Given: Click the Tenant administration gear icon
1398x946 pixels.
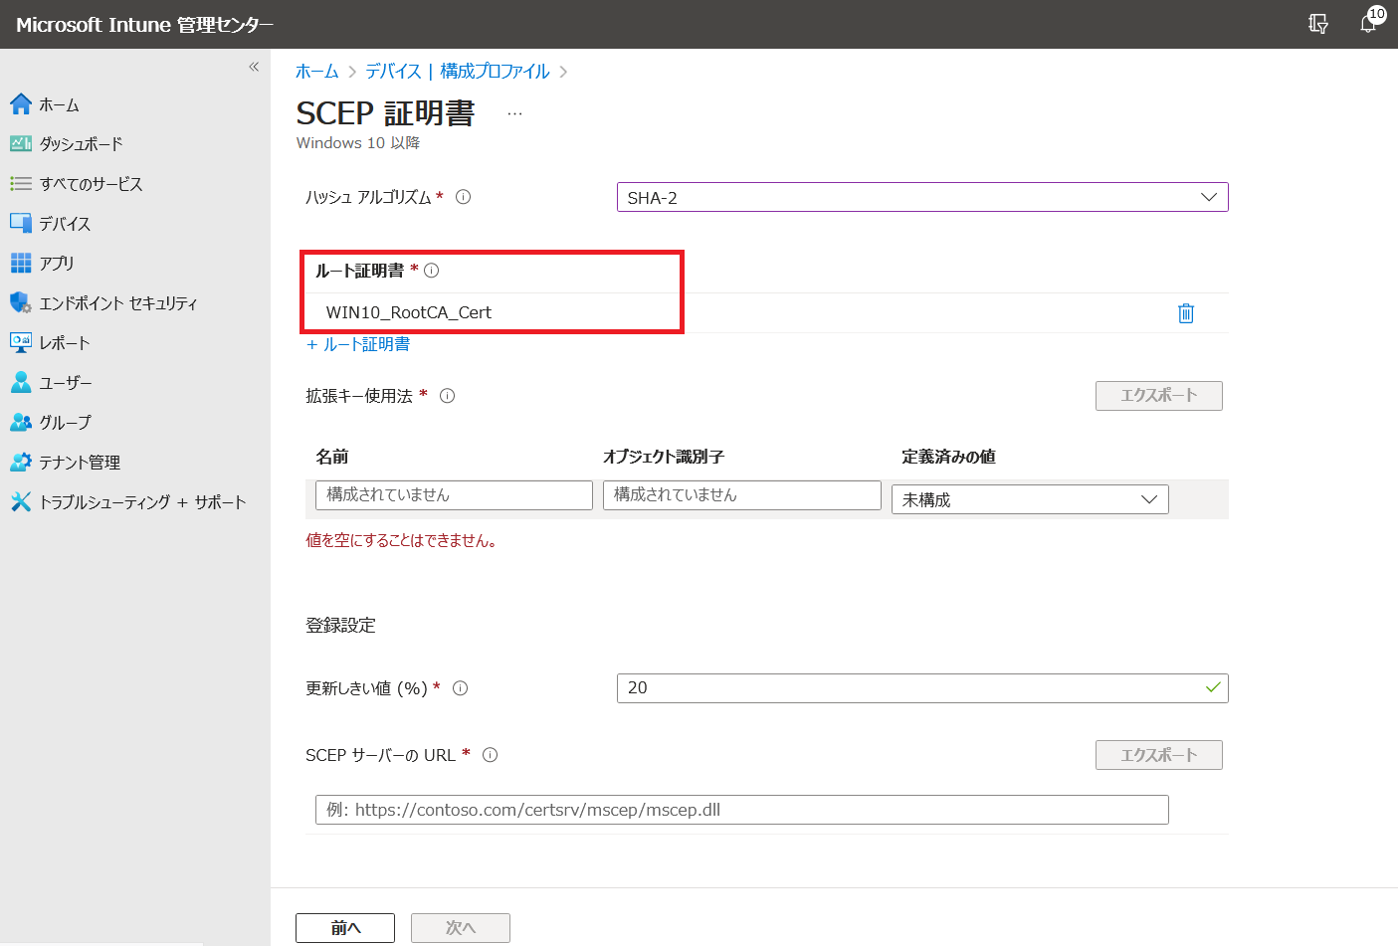Looking at the screenshot, I should (21, 462).
